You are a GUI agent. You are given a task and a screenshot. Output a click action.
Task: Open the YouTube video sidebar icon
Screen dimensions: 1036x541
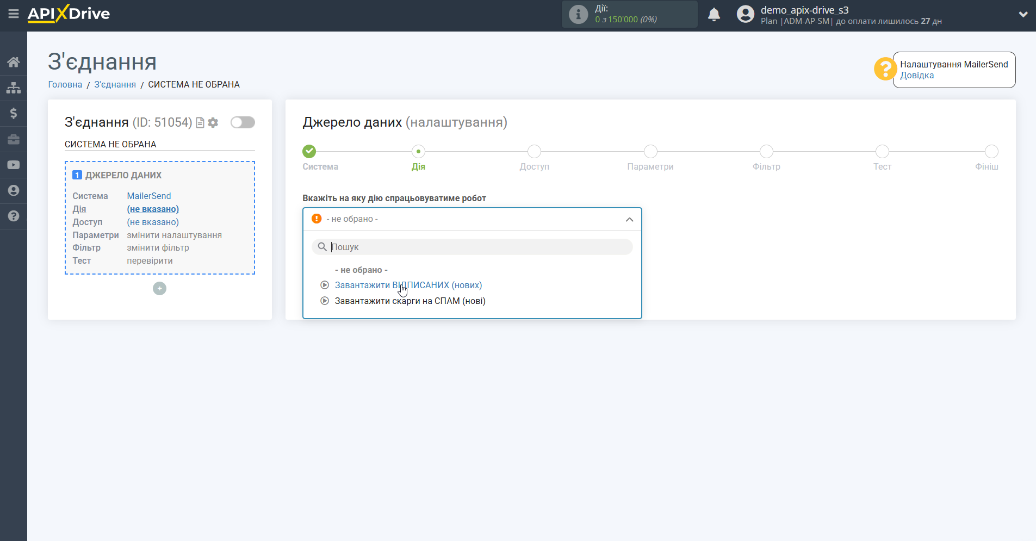pos(14,165)
